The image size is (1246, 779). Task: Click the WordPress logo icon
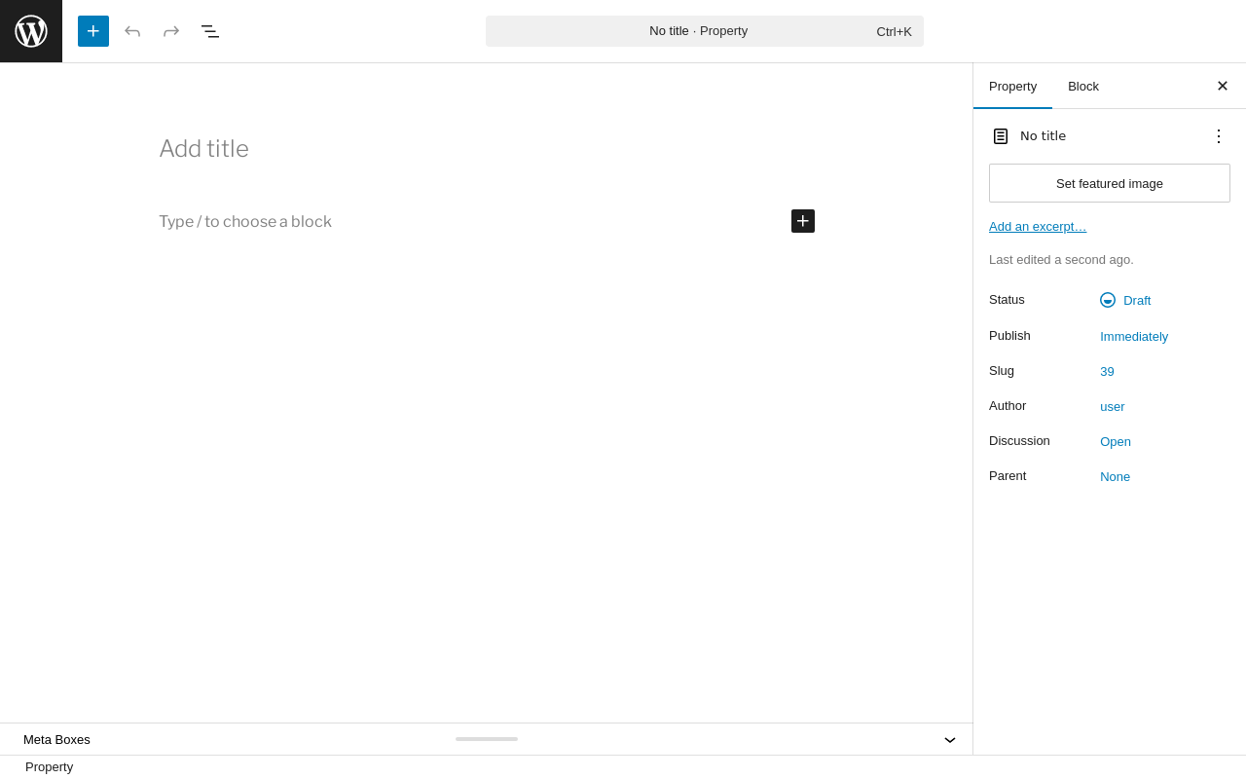31,31
